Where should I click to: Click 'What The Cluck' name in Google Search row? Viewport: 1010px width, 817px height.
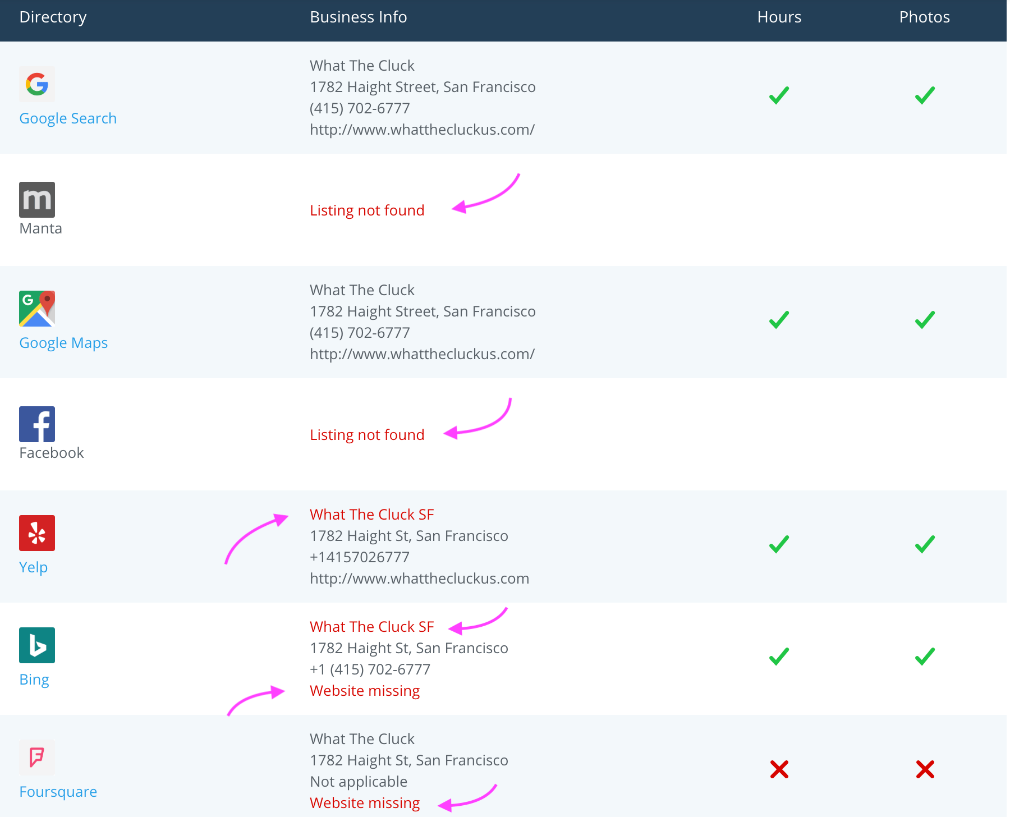(362, 66)
